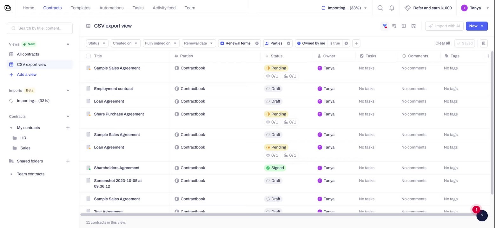
Task: Open the notifications bell
Action: [392, 8]
